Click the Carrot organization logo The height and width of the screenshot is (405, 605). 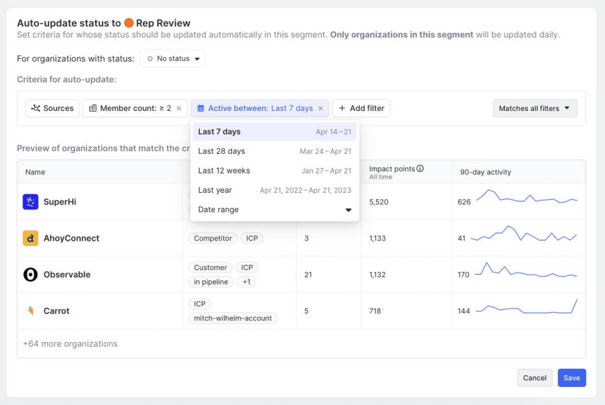pyautogui.click(x=31, y=311)
